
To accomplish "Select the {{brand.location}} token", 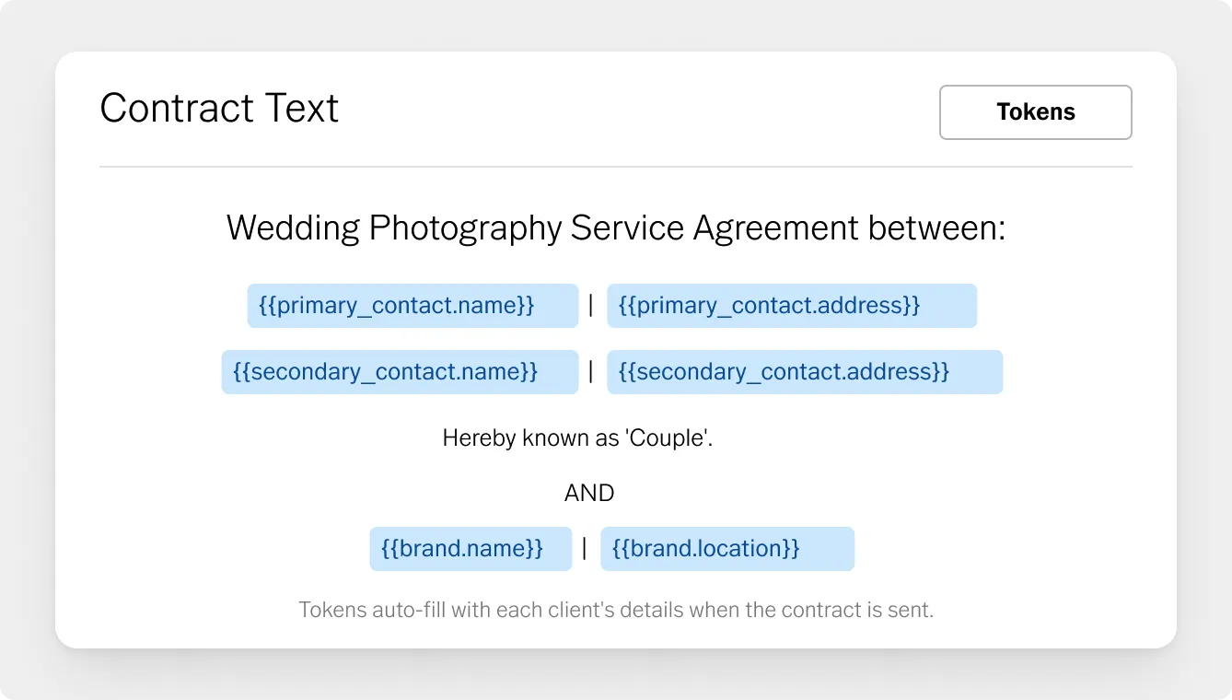I will [727, 549].
